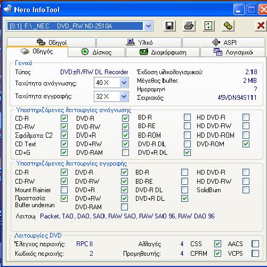The width and height of the screenshot is (267, 267).
Task: Open the Διαμόρφωση tab
Action: [x=163, y=52]
